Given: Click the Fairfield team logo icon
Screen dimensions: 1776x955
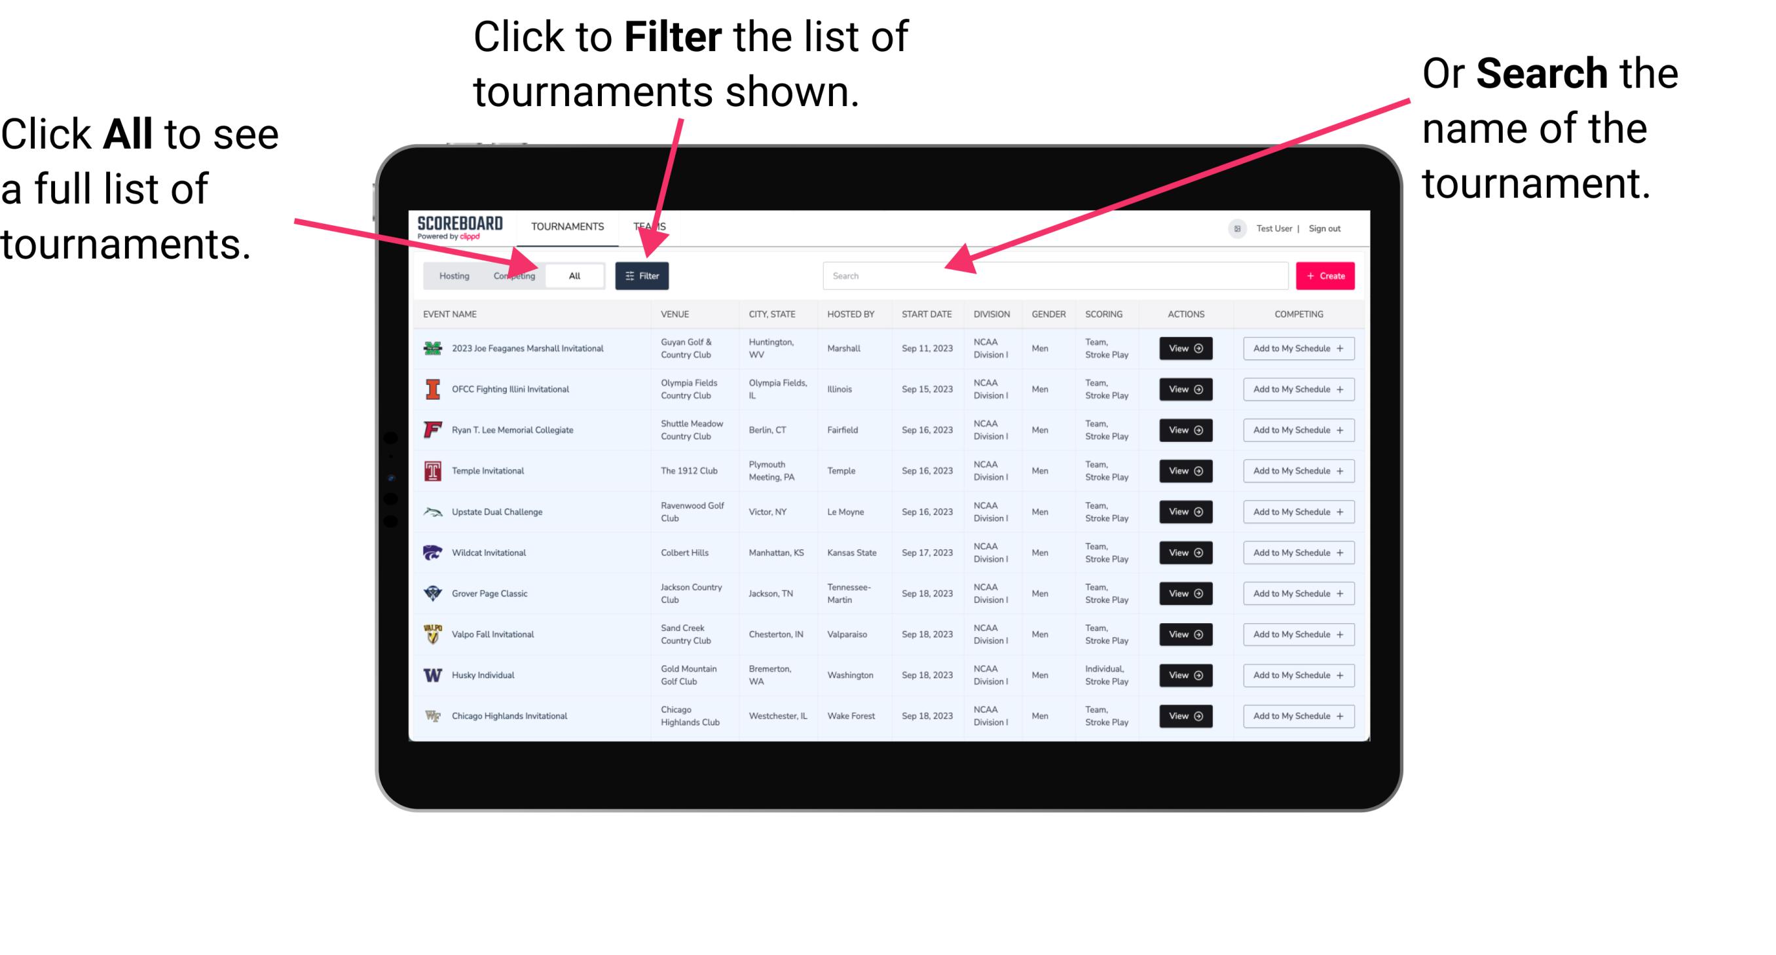Looking at the screenshot, I should tap(432, 429).
